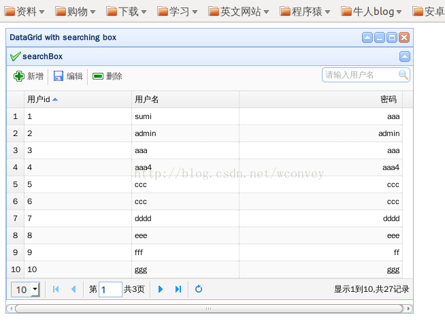
Task: Go to next page of datagrid
Action: [x=161, y=289]
